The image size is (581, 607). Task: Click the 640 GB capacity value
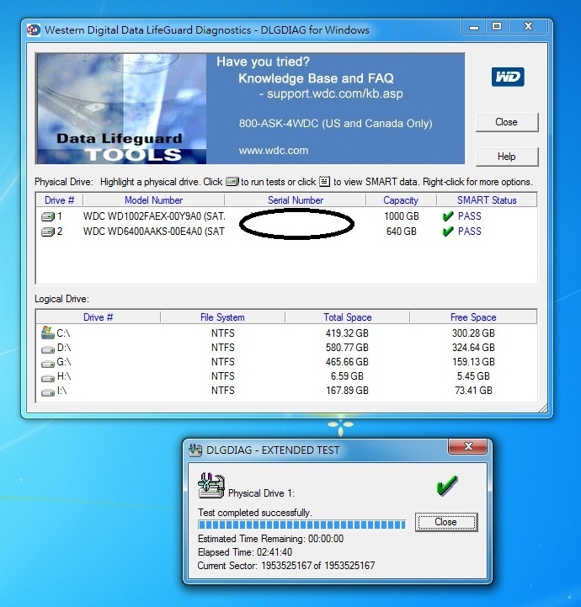[402, 232]
